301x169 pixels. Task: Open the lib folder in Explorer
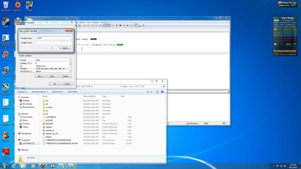pos(47,114)
